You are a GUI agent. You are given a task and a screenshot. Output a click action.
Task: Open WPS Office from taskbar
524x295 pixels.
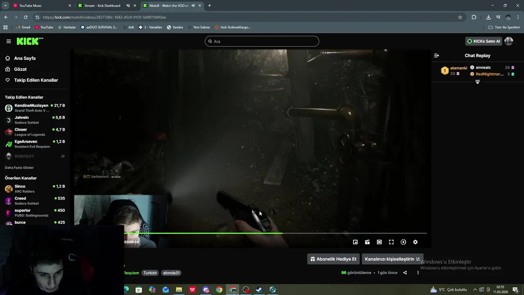(x=192, y=290)
